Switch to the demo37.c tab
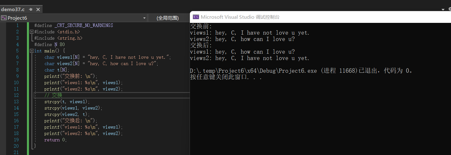This screenshot has width=451, height=155. click(13, 10)
